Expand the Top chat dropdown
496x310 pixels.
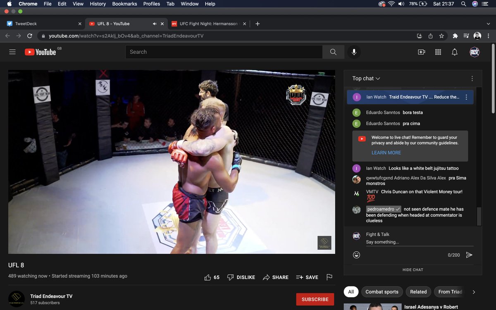[366, 79]
